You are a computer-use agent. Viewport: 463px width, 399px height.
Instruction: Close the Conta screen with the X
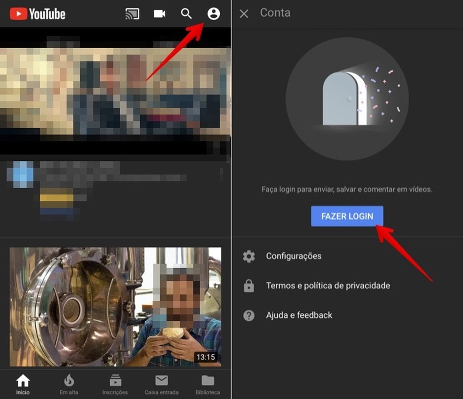[244, 14]
